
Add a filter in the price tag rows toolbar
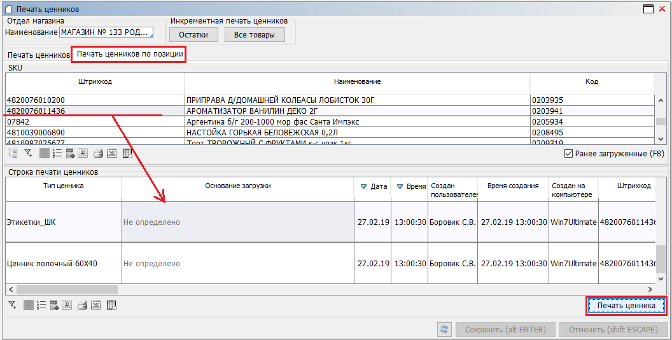[x=13, y=305]
